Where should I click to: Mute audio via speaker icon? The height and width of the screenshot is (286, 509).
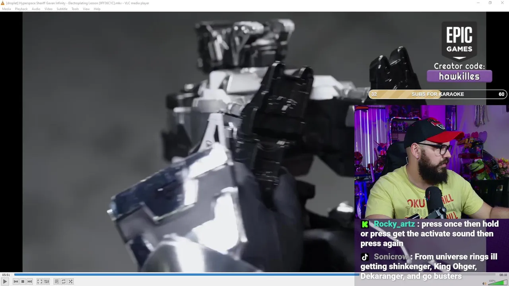tap(484, 283)
